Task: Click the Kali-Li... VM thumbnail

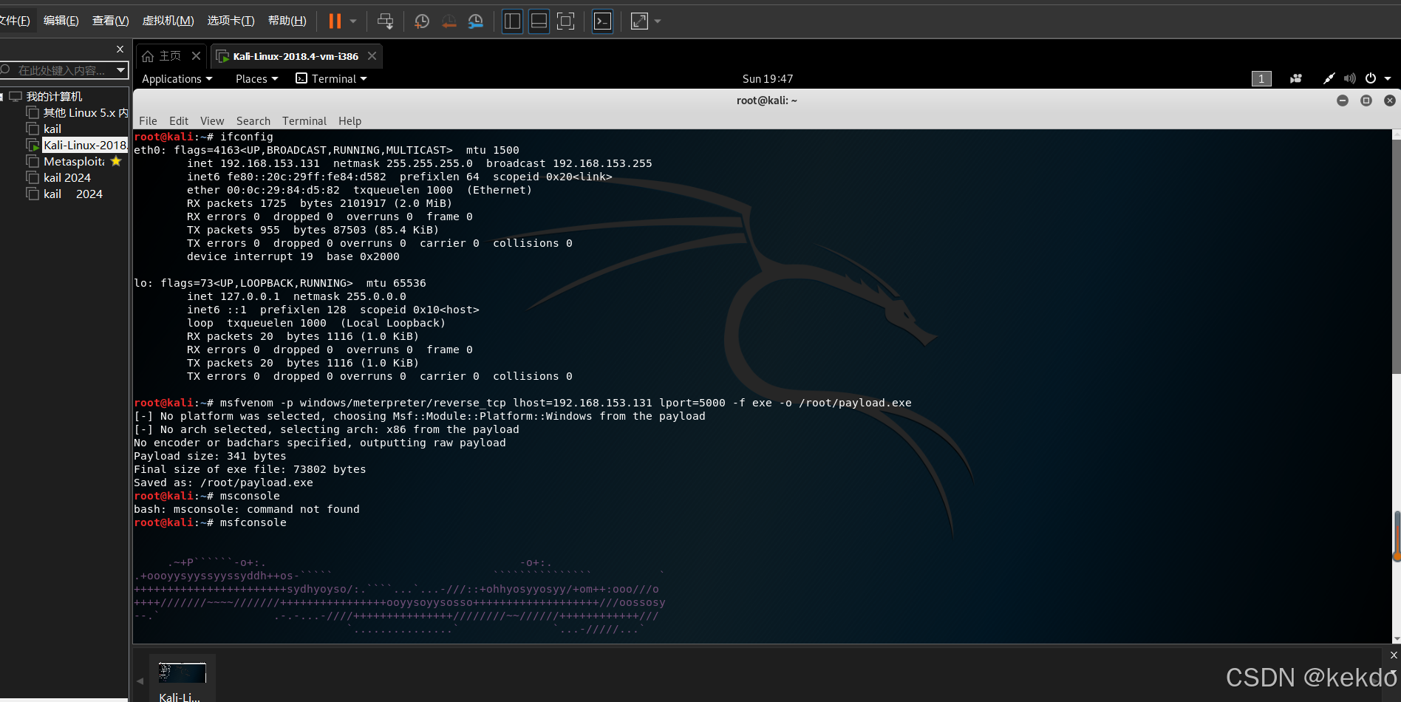Action: coord(182,679)
